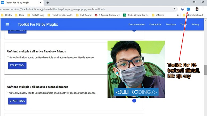This screenshot has width=207, height=116.
Task: Open the Privacy page
Action: click(x=195, y=24)
